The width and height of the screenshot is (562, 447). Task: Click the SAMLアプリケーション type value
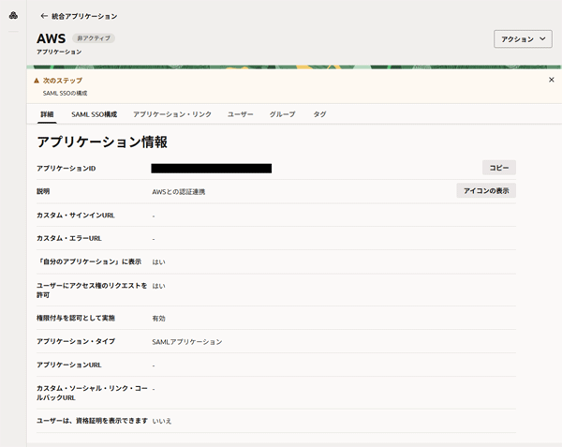(x=187, y=342)
